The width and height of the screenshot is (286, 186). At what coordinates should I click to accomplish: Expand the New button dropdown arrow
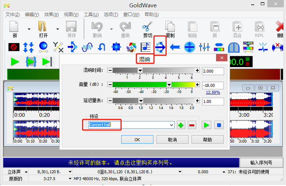[29, 29]
